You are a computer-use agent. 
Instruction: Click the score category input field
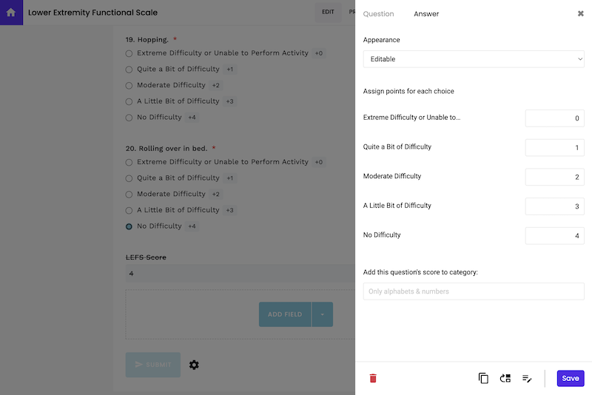click(474, 291)
